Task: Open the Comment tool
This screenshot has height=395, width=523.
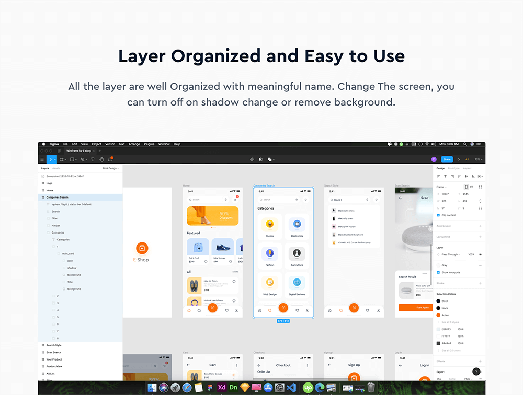Action: coord(110,159)
